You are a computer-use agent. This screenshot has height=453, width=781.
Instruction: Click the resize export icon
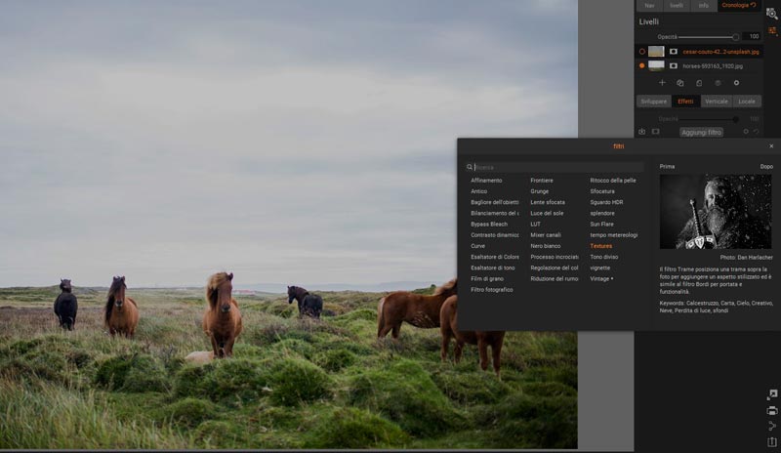point(772,394)
